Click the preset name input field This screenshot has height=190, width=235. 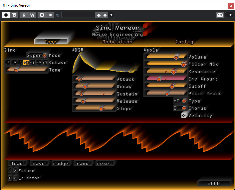[78, 15]
